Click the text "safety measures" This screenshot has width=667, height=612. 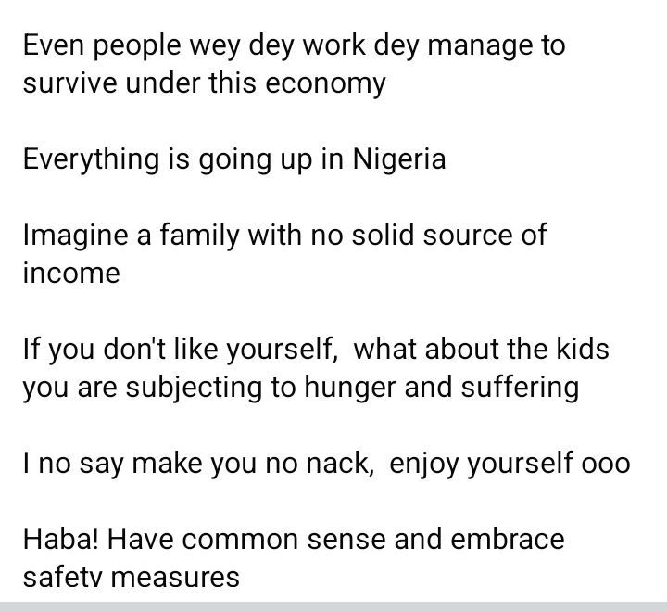click(x=131, y=578)
